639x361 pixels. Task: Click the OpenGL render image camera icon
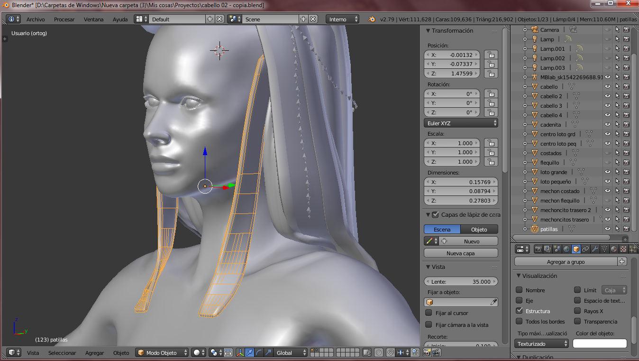(x=427, y=352)
